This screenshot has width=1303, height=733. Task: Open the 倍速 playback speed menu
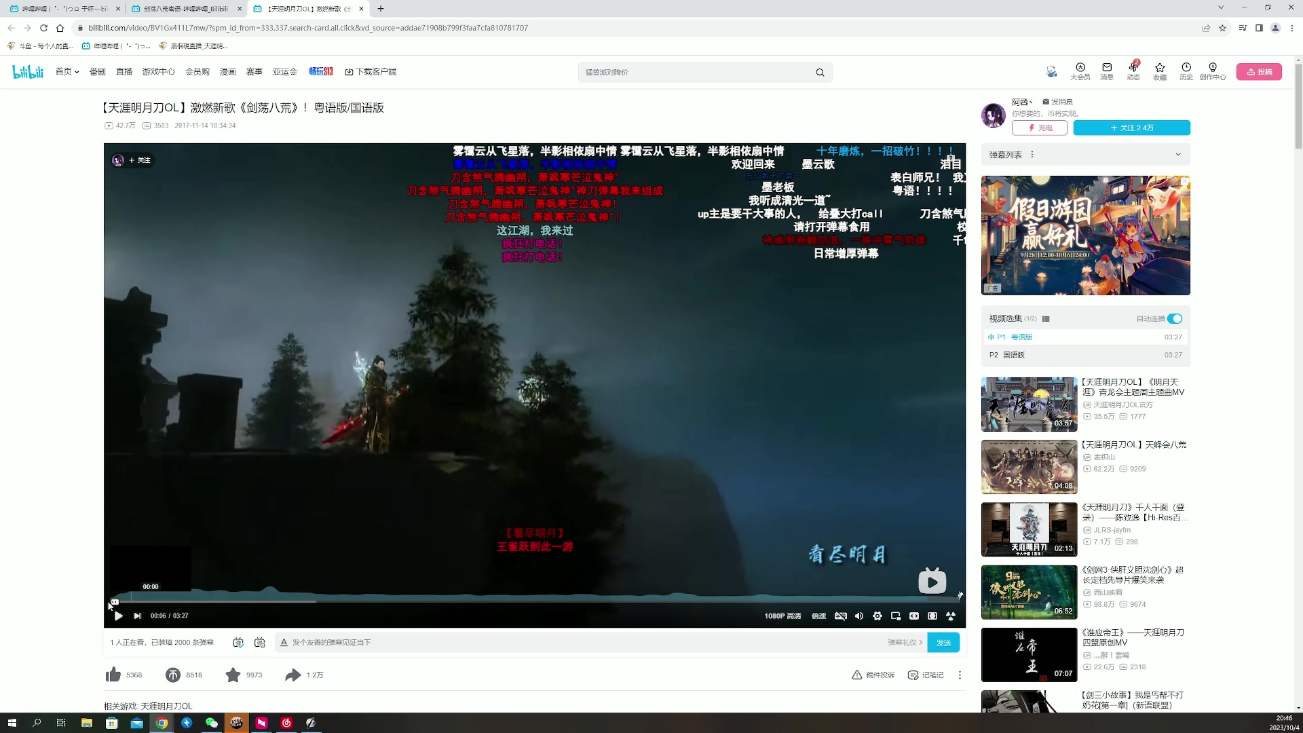tap(819, 616)
